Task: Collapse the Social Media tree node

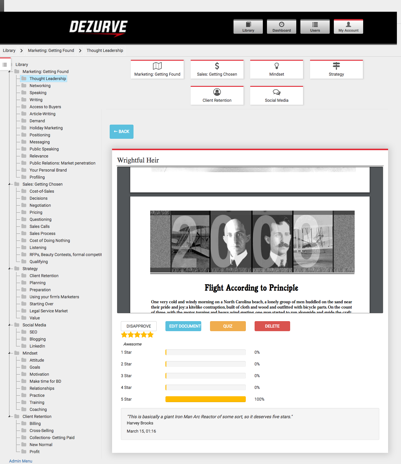Action: coord(9,325)
